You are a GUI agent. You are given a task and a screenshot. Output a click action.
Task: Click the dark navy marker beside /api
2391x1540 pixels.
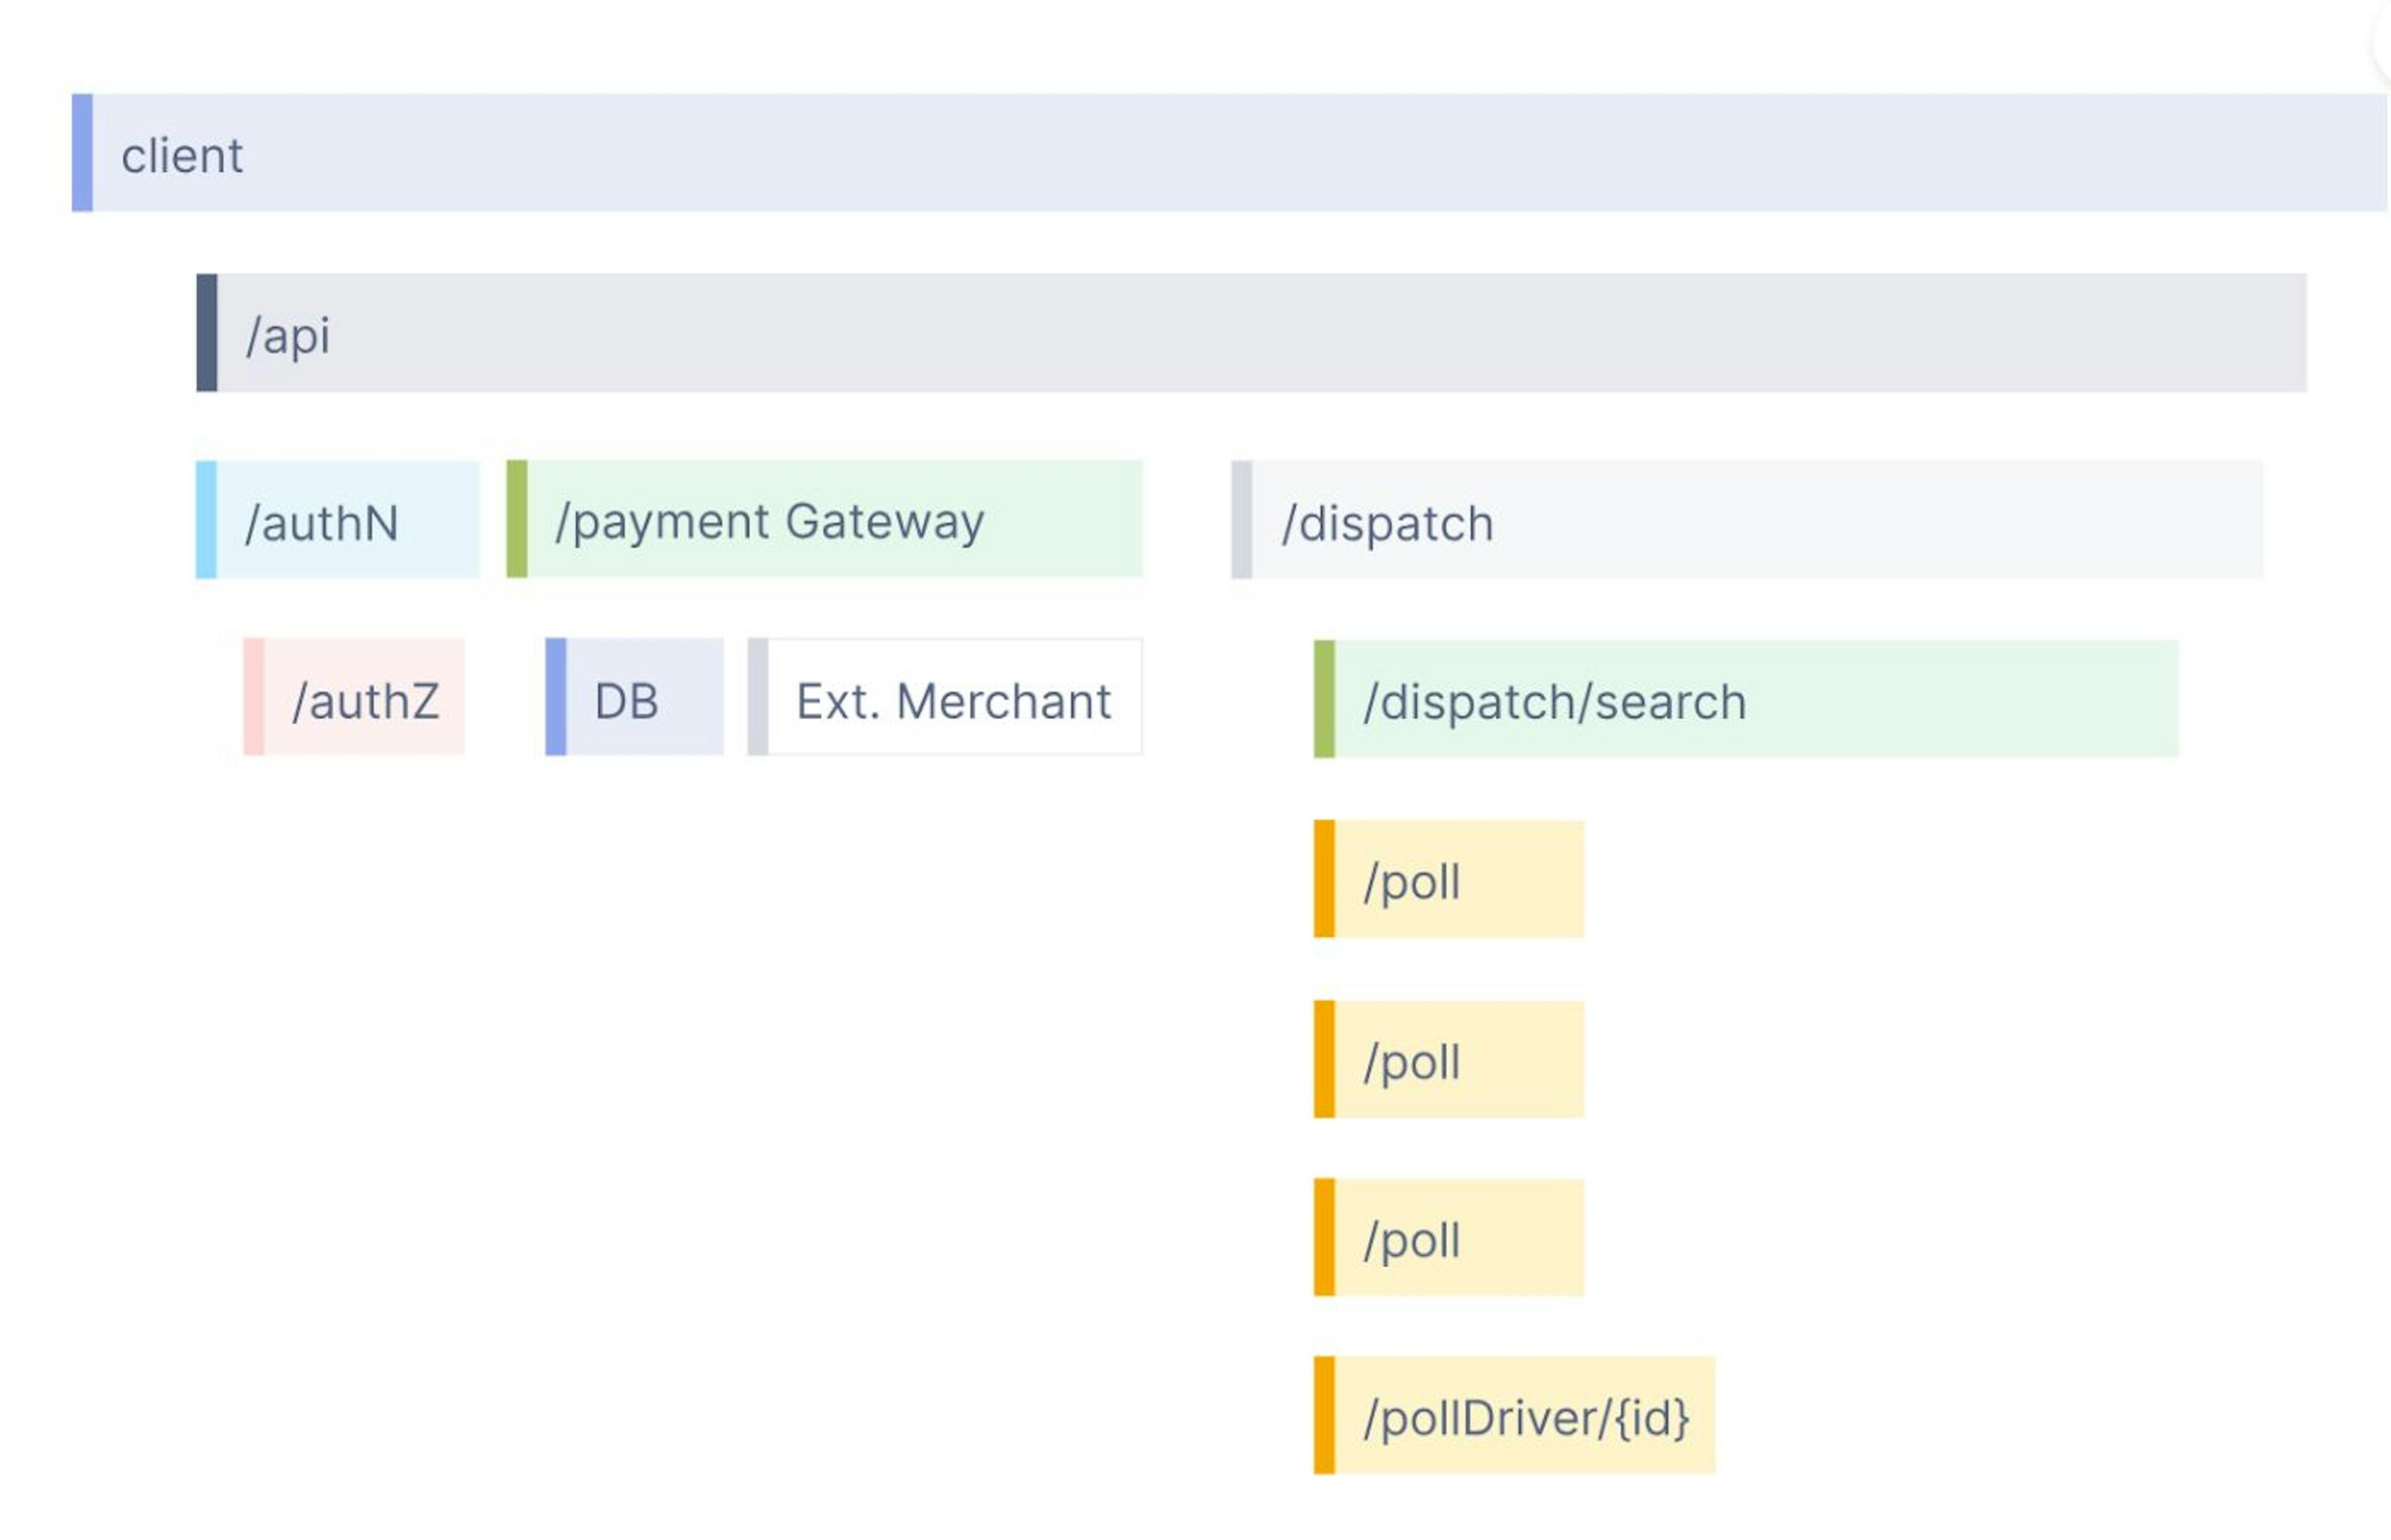click(207, 333)
